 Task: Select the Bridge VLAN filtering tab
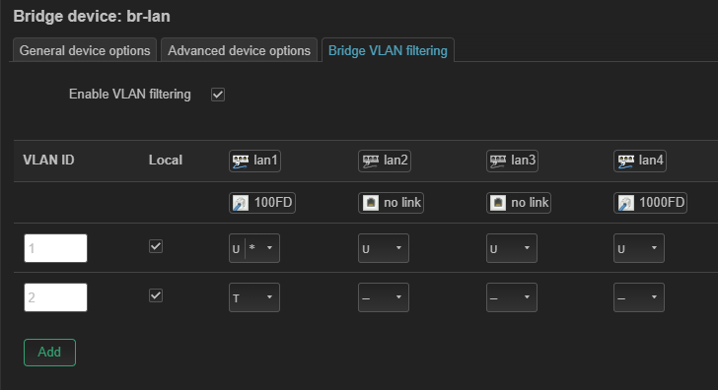coord(388,50)
